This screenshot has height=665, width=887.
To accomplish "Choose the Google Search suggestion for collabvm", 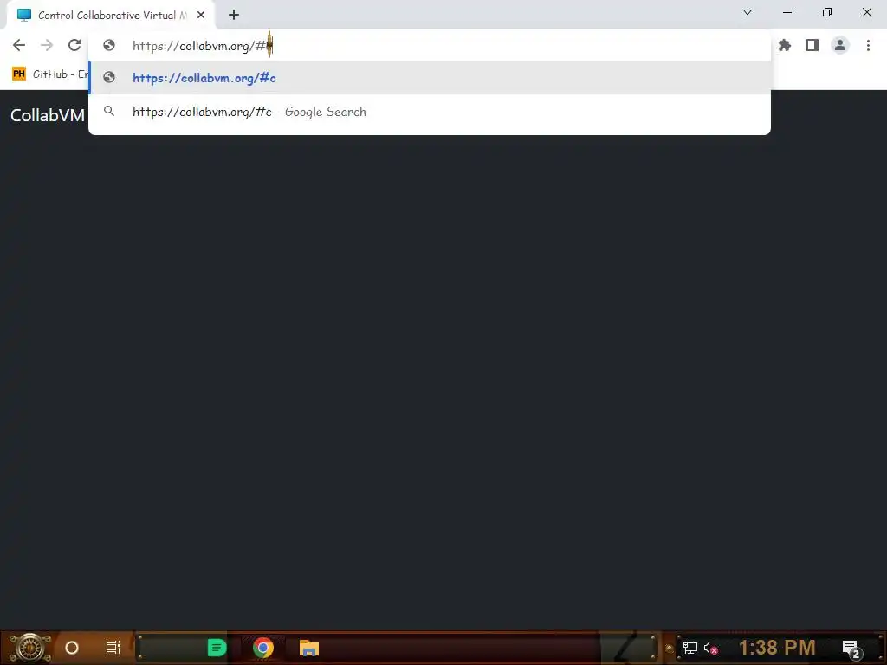I will pyautogui.click(x=430, y=112).
